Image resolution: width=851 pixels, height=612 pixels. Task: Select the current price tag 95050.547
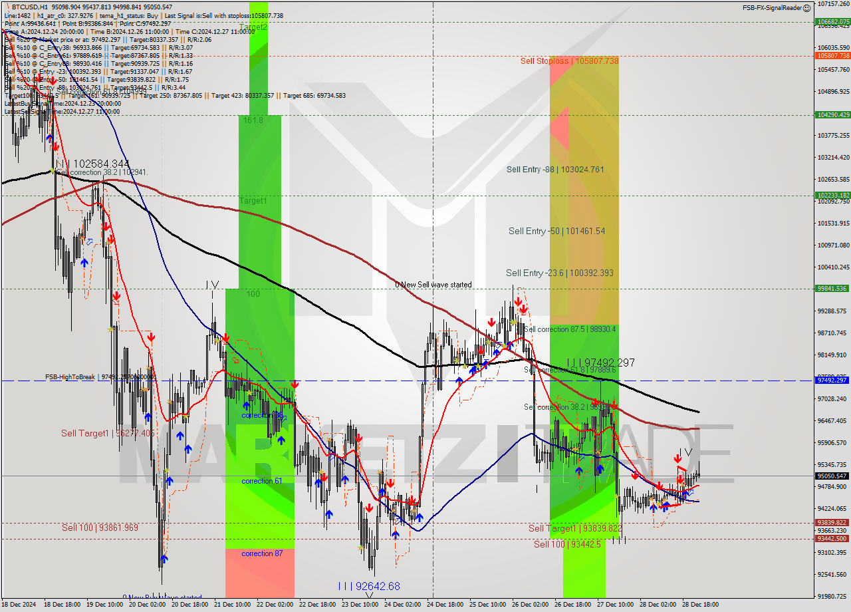coord(832,476)
